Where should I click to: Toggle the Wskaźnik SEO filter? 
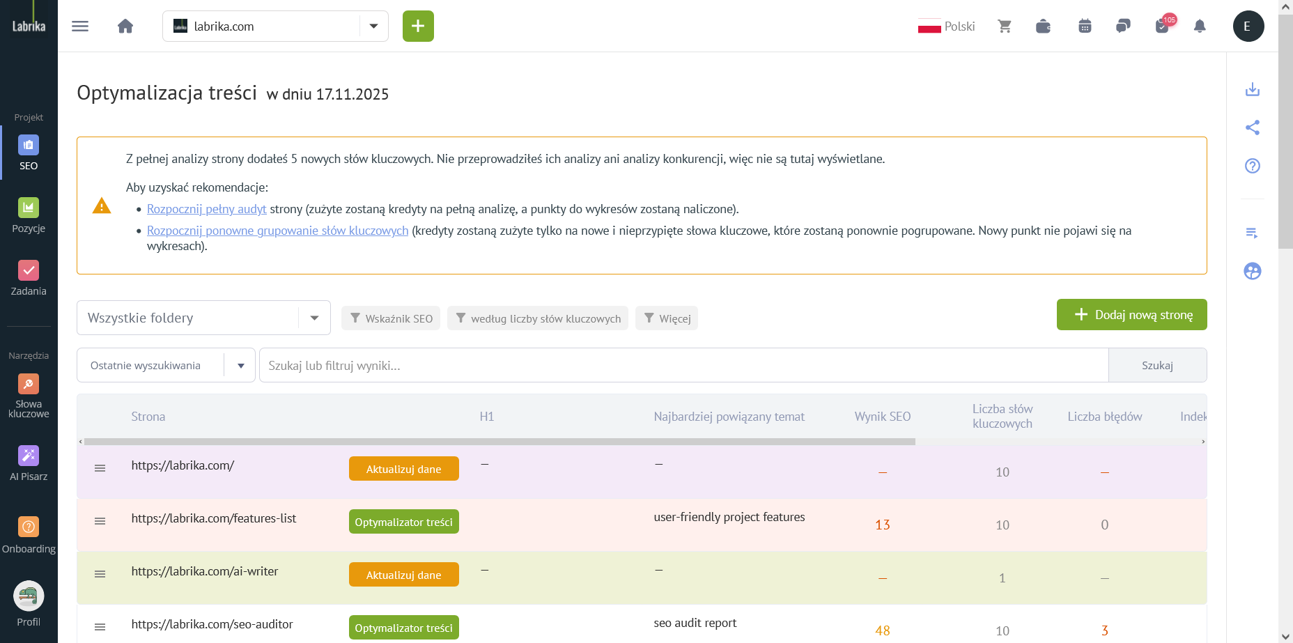click(391, 318)
